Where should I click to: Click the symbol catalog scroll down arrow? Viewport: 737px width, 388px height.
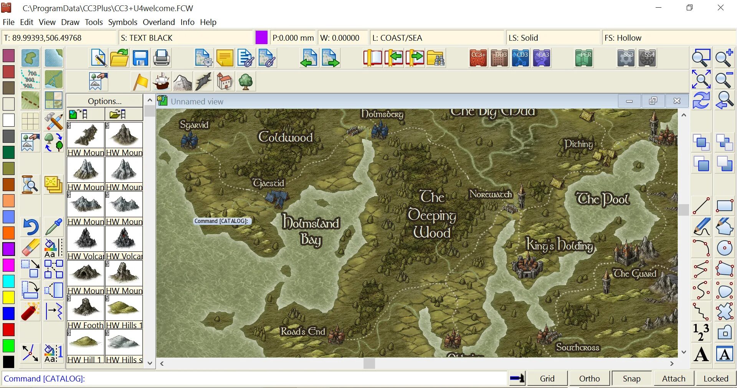click(x=150, y=363)
